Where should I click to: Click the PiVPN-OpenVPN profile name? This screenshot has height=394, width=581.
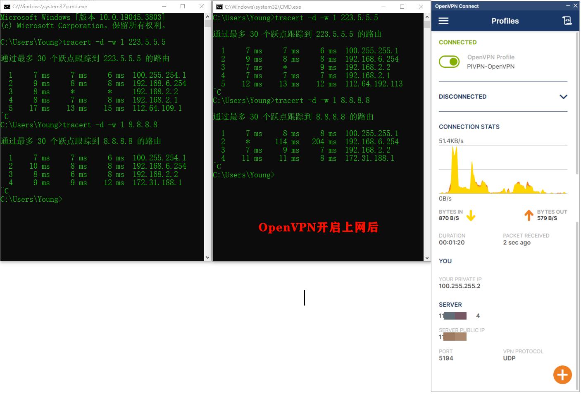point(491,67)
